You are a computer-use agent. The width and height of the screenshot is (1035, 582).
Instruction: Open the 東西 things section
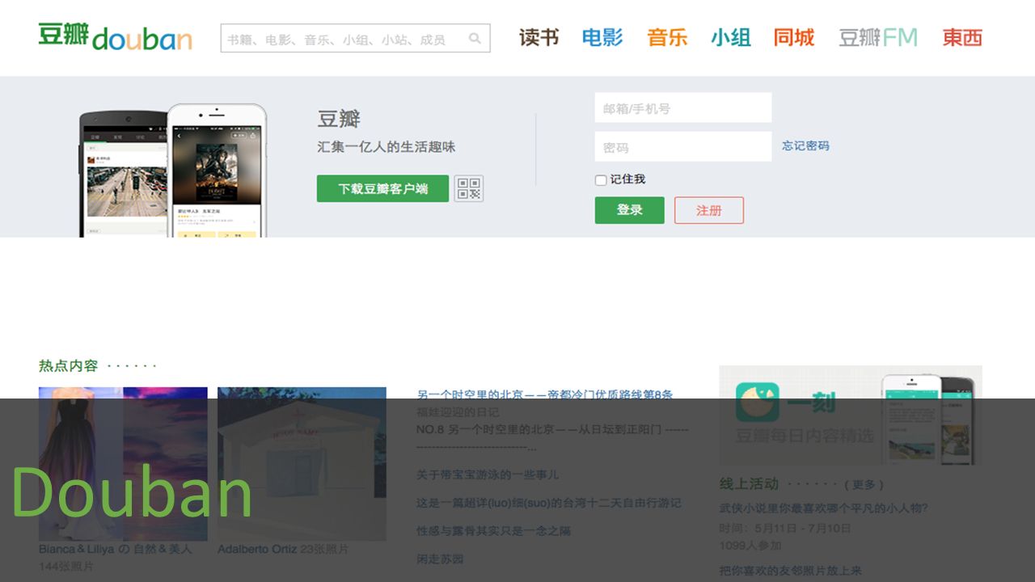(x=962, y=37)
